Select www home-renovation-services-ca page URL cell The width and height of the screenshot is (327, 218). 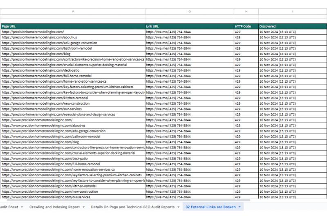pyautogui.click(x=73, y=170)
